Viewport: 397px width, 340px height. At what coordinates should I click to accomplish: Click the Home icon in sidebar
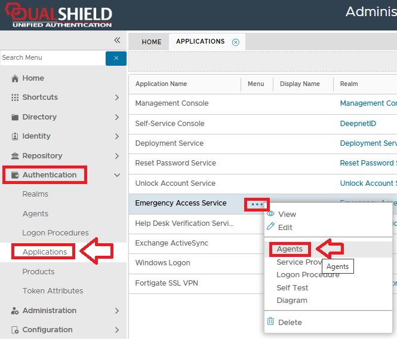pos(15,78)
